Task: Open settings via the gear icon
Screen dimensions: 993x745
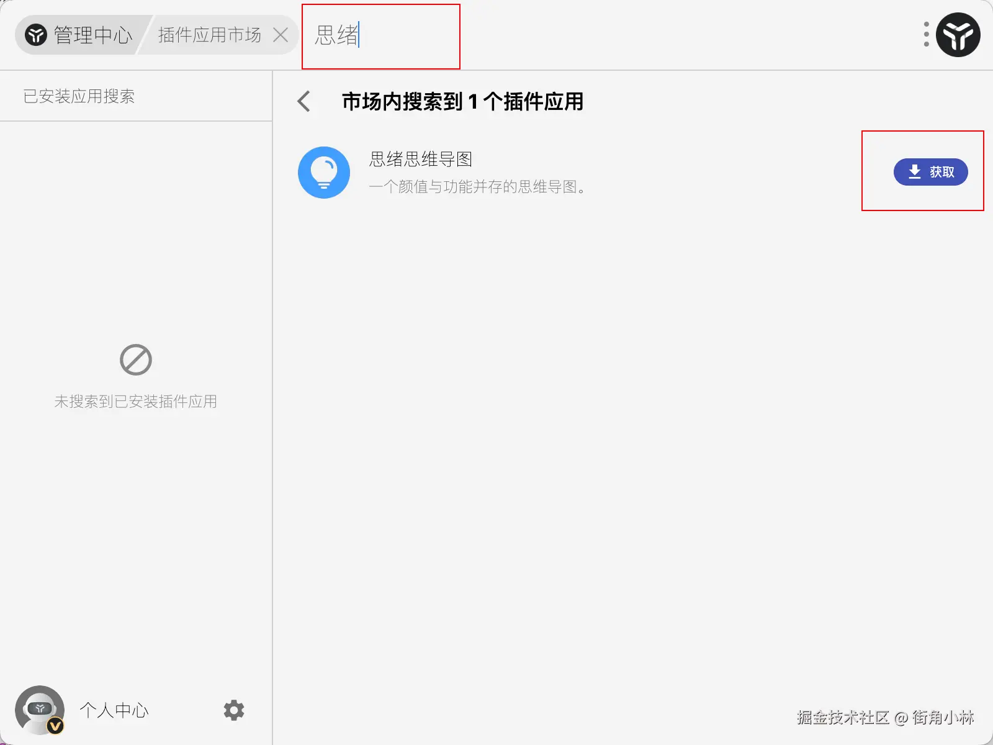Action: (234, 710)
